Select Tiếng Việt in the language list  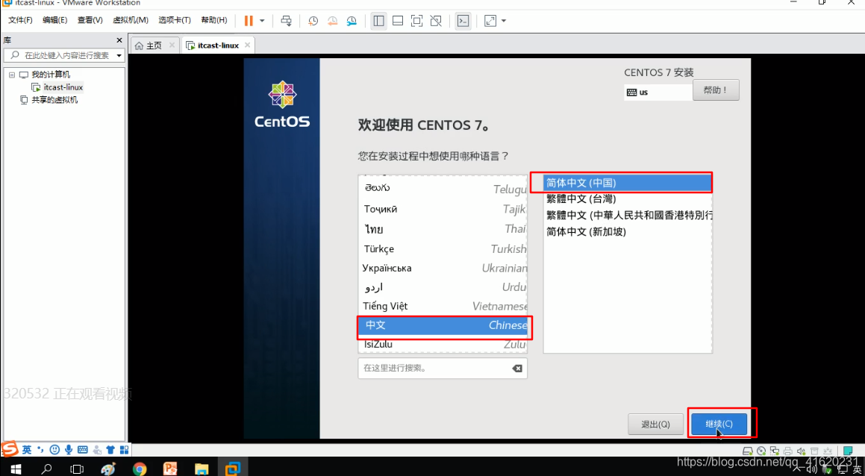pyautogui.click(x=443, y=306)
